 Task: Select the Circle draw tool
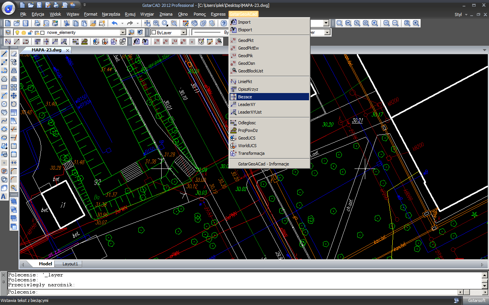pyautogui.click(x=5, y=104)
